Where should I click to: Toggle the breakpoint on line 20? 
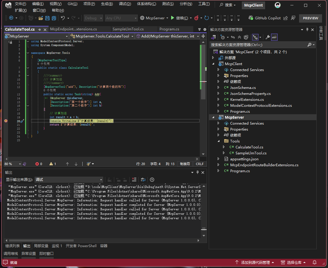pos(6,121)
